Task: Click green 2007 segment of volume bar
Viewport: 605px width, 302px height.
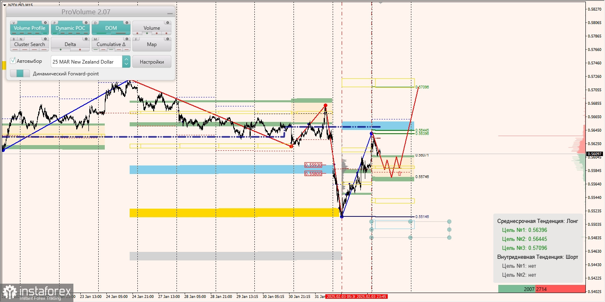Action: point(517,289)
